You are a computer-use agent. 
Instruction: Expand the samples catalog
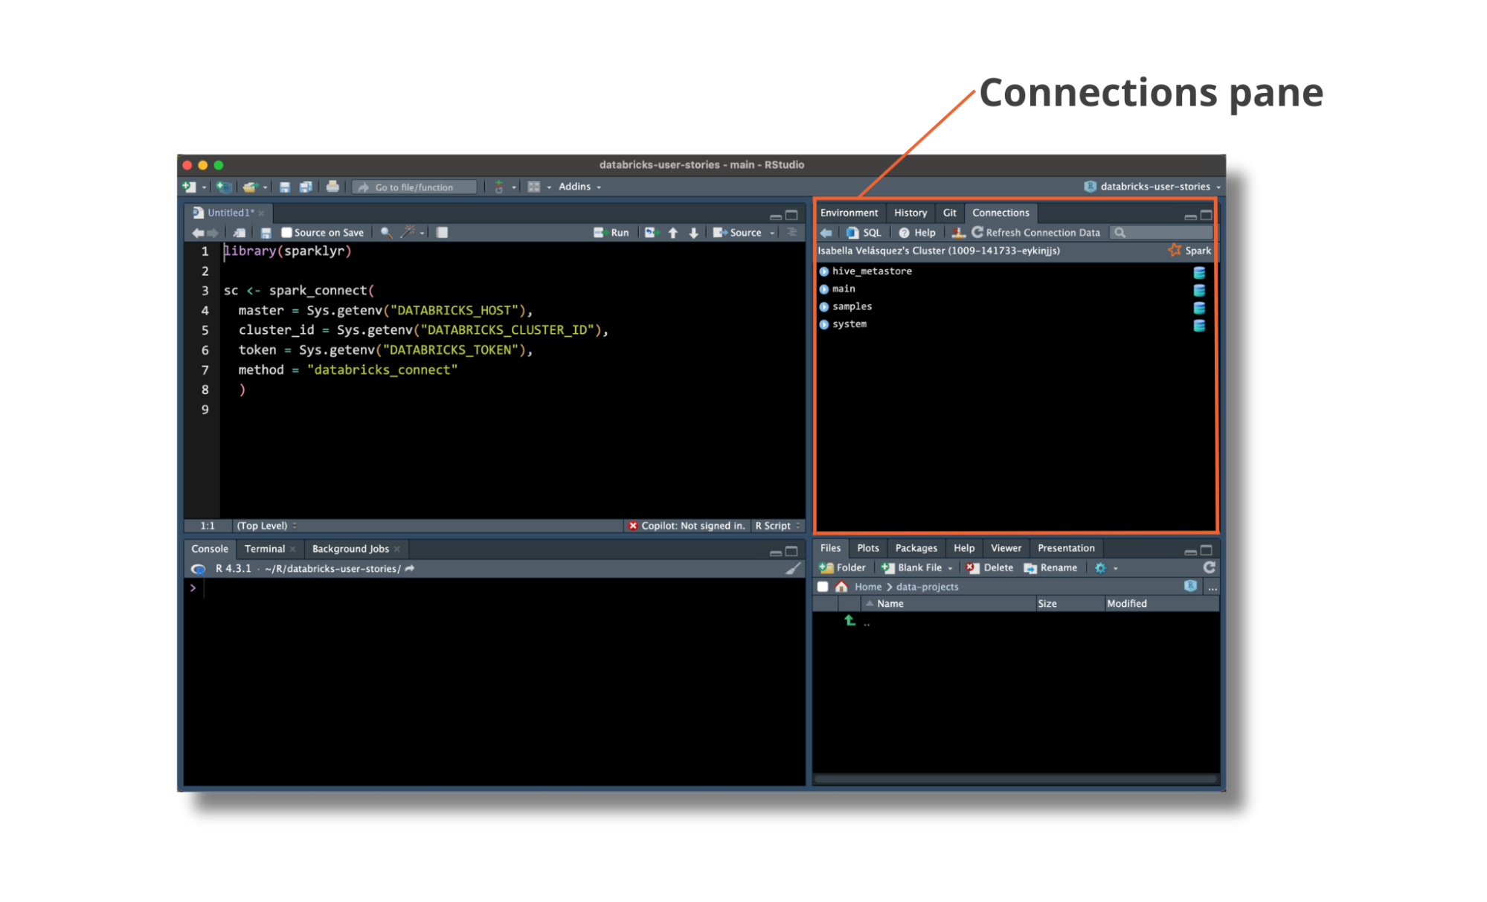click(x=824, y=306)
